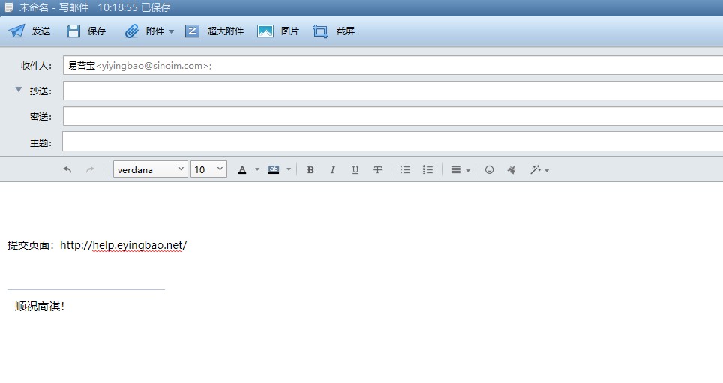The height and width of the screenshot is (383, 723).
Task: Click the insert picture (图片) icon
Action: coord(265,31)
